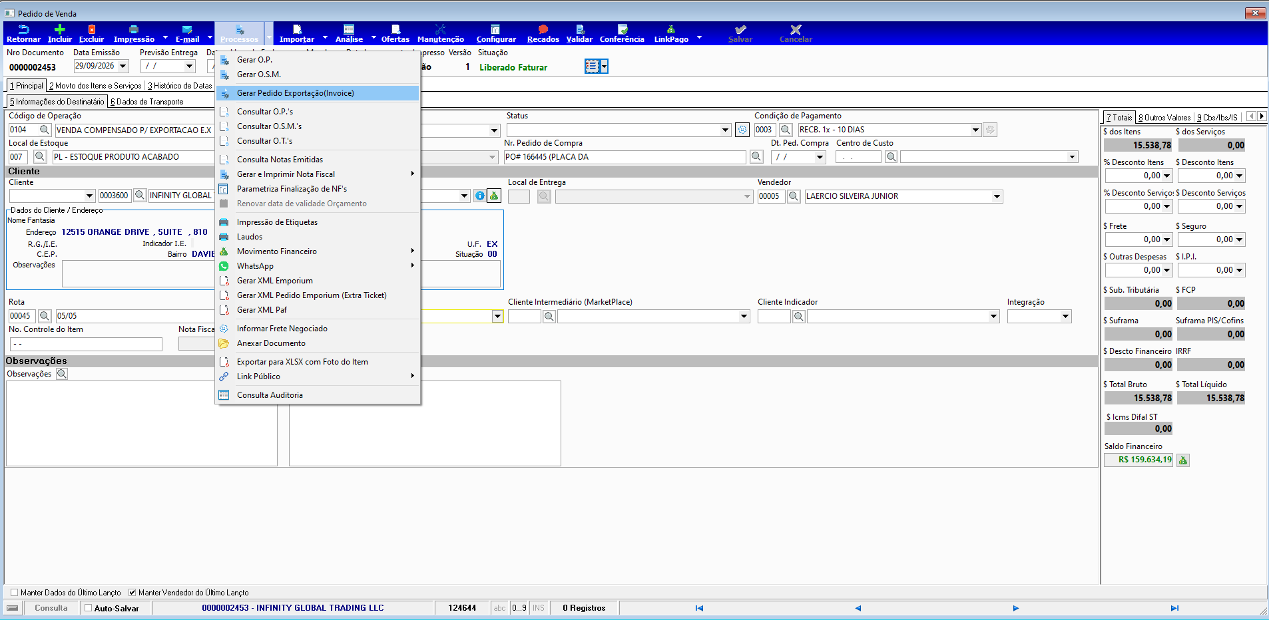
Task: Click the Importar toolbar icon
Action: pyautogui.click(x=297, y=29)
